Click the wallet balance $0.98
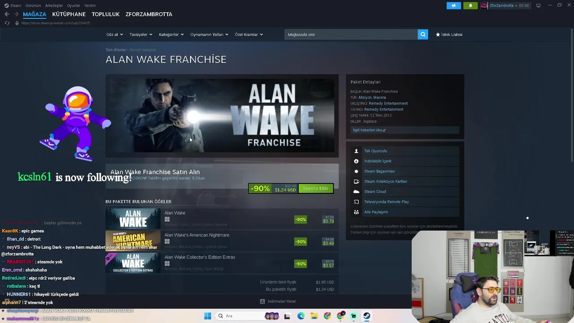Screen dimensions: 574x323 coord(524,6)
